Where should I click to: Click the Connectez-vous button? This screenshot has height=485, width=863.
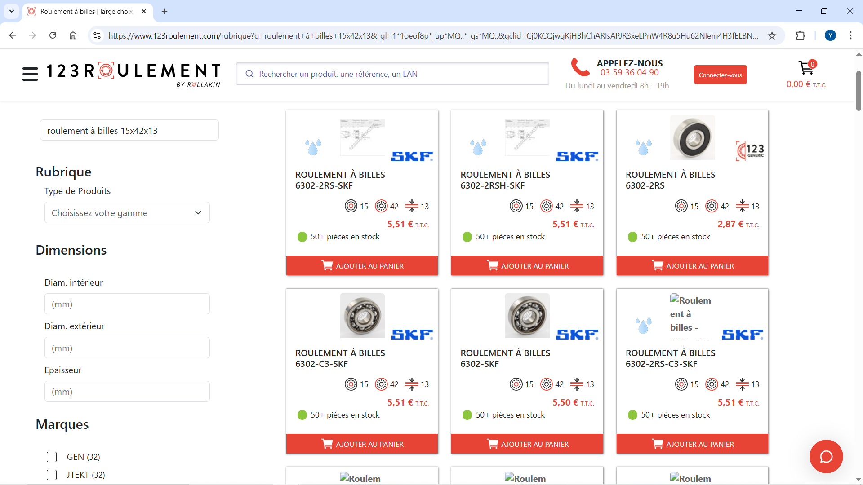coord(720,75)
